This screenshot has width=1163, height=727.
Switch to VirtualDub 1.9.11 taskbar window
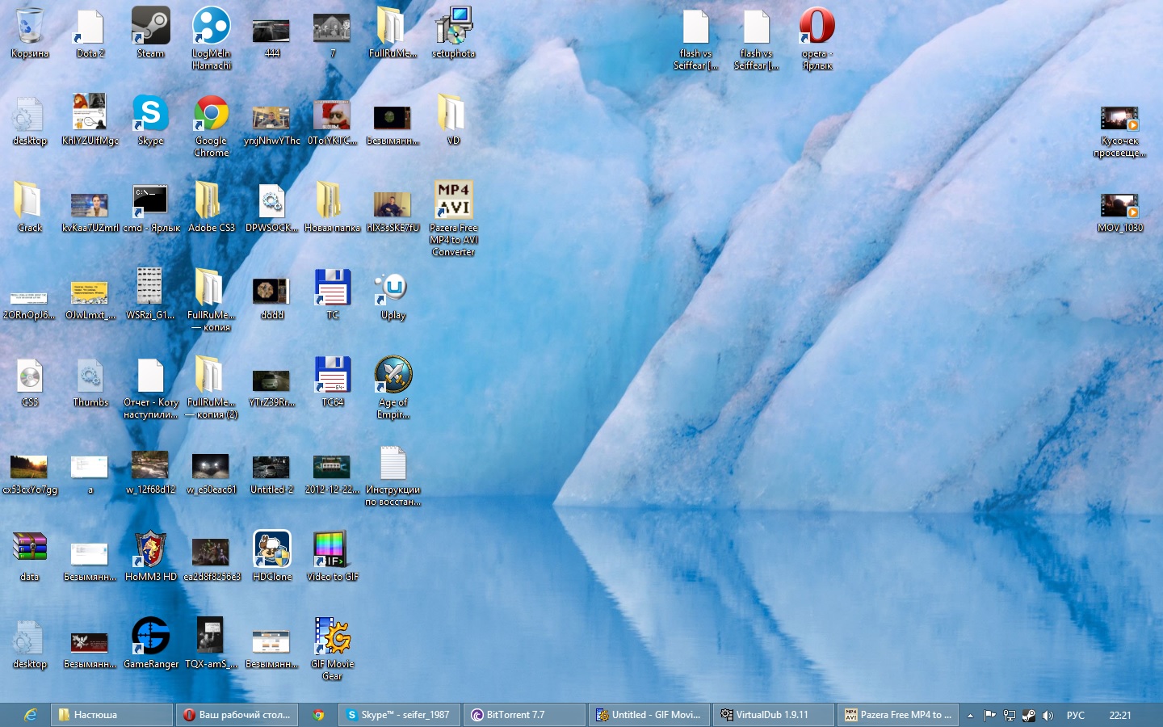(773, 715)
